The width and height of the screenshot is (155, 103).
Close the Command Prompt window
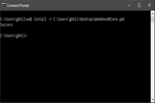(x=149, y=5)
